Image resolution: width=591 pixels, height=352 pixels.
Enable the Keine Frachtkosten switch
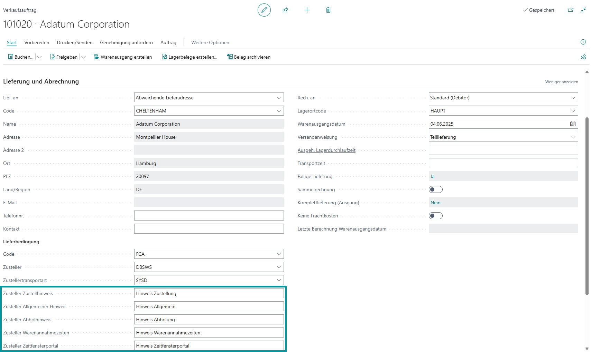tap(435, 216)
